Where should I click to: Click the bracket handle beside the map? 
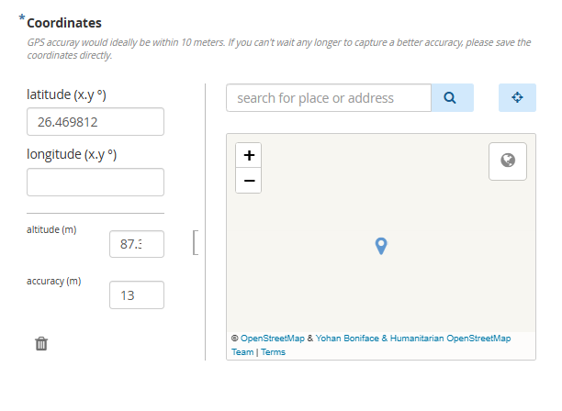tap(195, 242)
